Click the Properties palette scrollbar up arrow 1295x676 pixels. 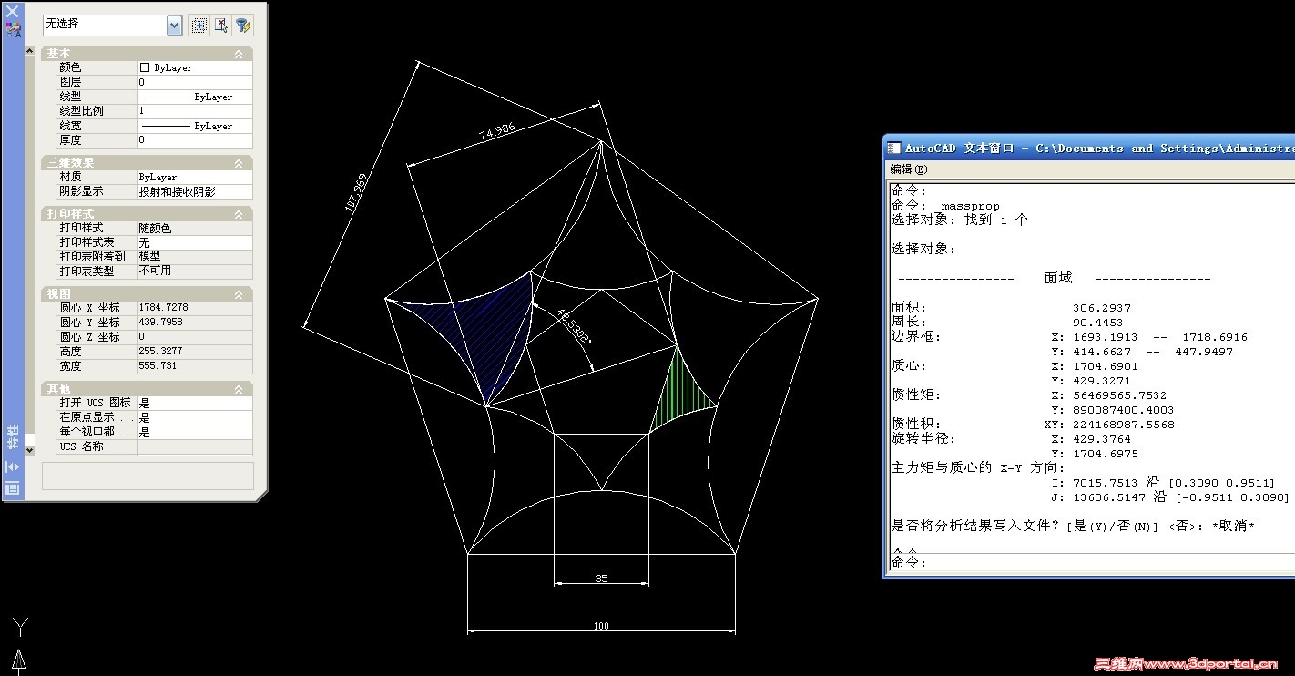click(30, 52)
